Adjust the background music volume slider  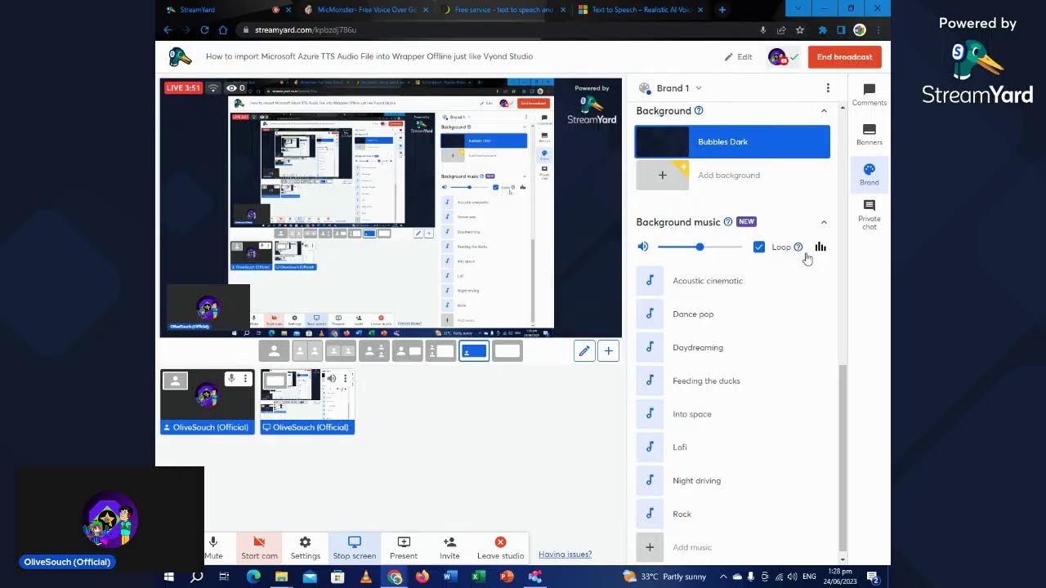click(700, 247)
